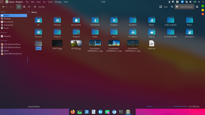Open the Tools menu
Image resolution: width=205 pixels, height=115 pixels.
(x=50, y=2)
